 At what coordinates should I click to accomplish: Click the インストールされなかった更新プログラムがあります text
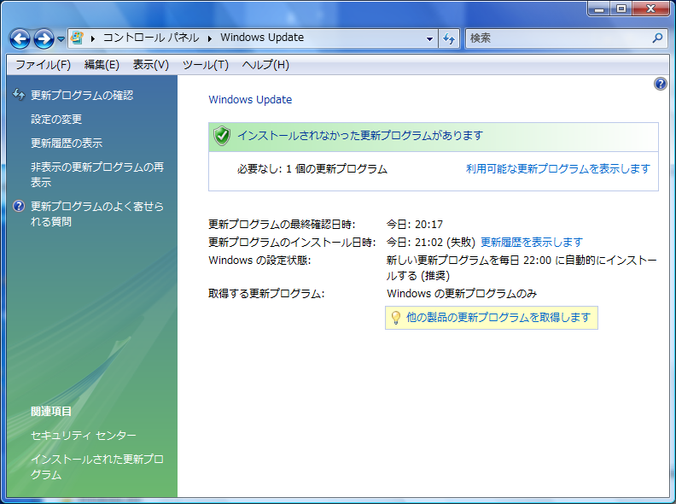tap(360, 136)
